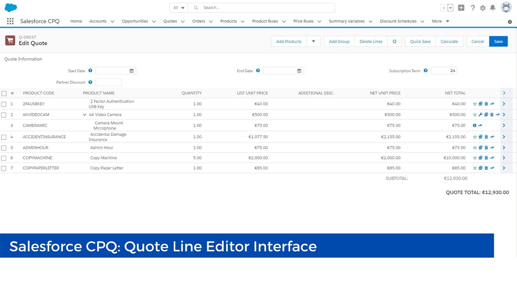Open the discount chart icon on the CAMERAMIC row
Viewport: 517px width, 291px height.
[x=480, y=126]
